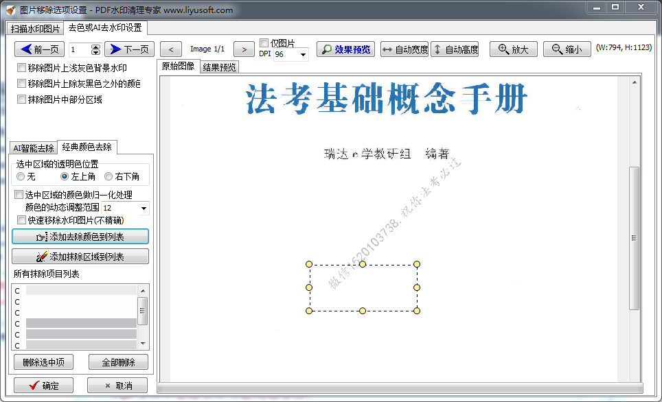
Task: Select gray color entry in removal list
Action: (x=81, y=324)
